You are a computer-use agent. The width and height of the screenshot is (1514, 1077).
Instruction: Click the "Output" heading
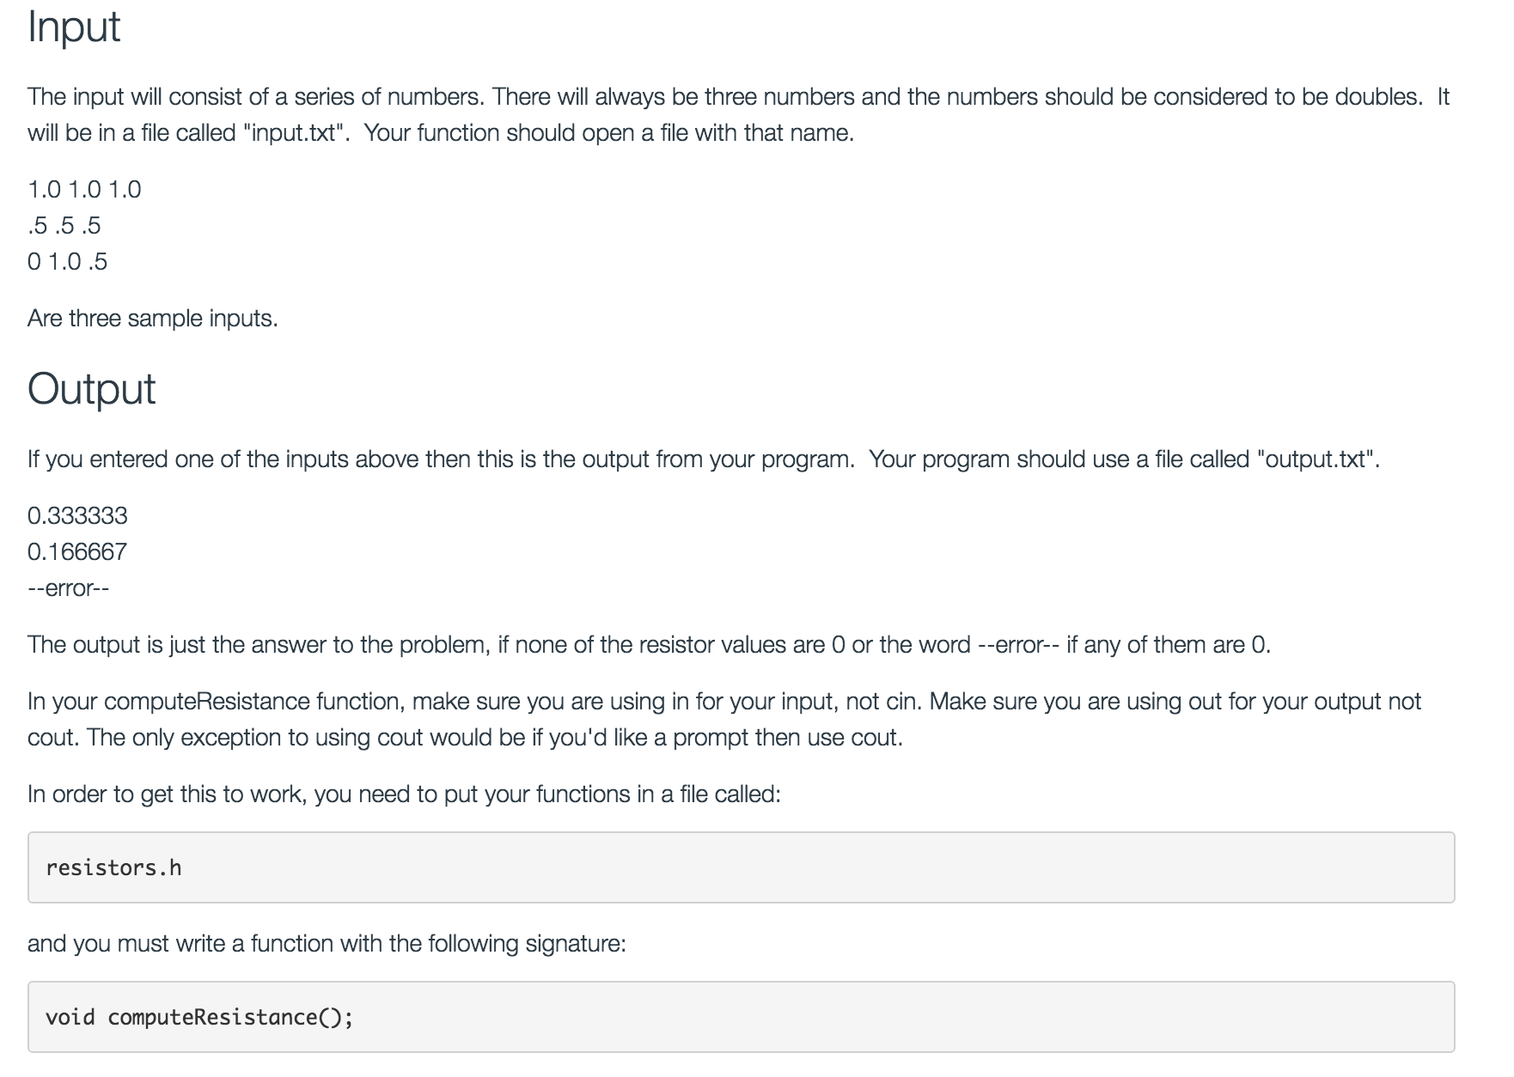click(91, 389)
